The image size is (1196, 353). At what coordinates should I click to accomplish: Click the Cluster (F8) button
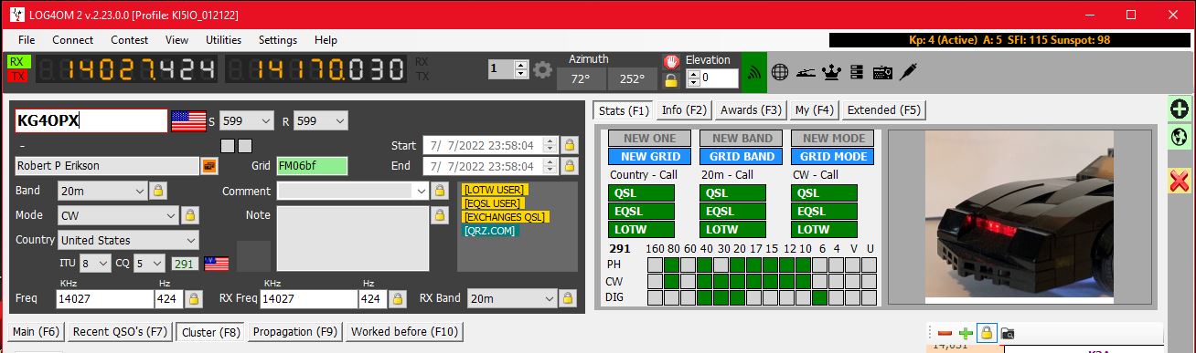pos(211,332)
